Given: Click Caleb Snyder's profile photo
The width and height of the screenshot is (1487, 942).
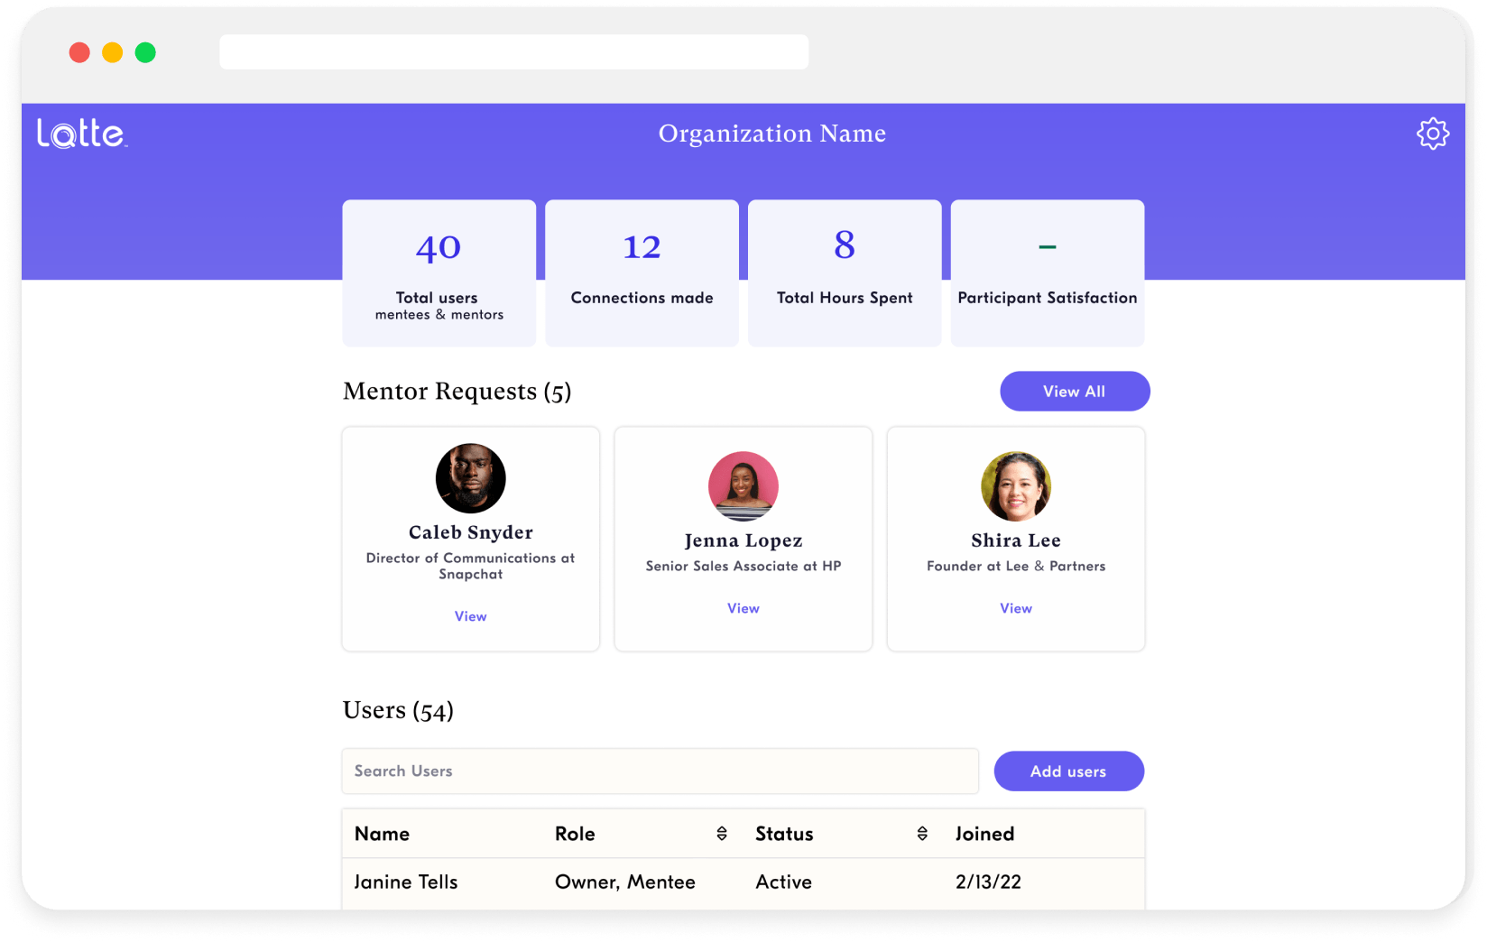Looking at the screenshot, I should click(x=470, y=478).
